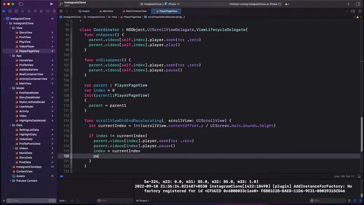Screen dimensions: 364x205
Task: Expand the Preview Content folder
Action: tap(10, 181)
